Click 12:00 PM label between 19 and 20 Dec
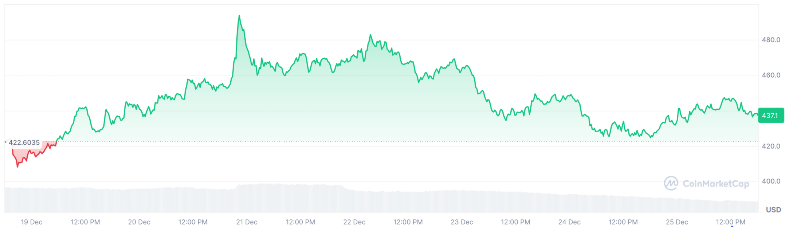This screenshot has height=227, width=785. click(x=85, y=222)
